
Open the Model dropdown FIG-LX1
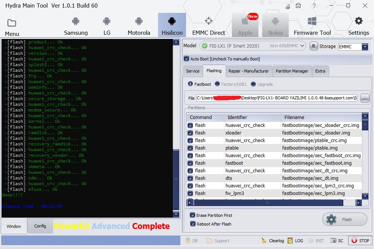[x=253, y=46]
